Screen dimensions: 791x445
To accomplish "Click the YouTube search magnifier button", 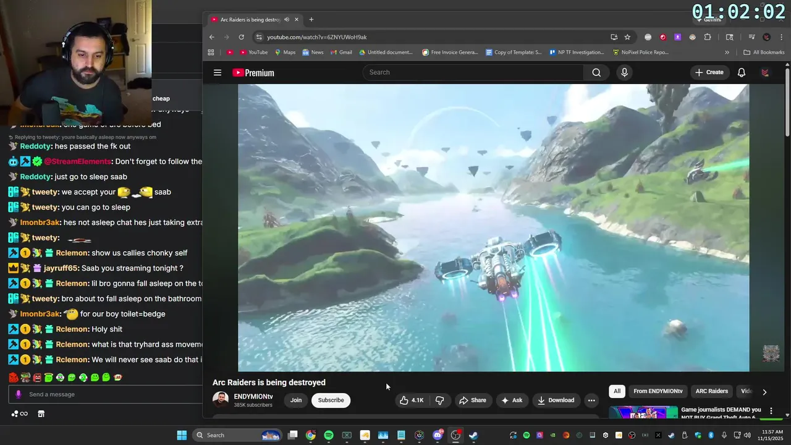I will [596, 72].
